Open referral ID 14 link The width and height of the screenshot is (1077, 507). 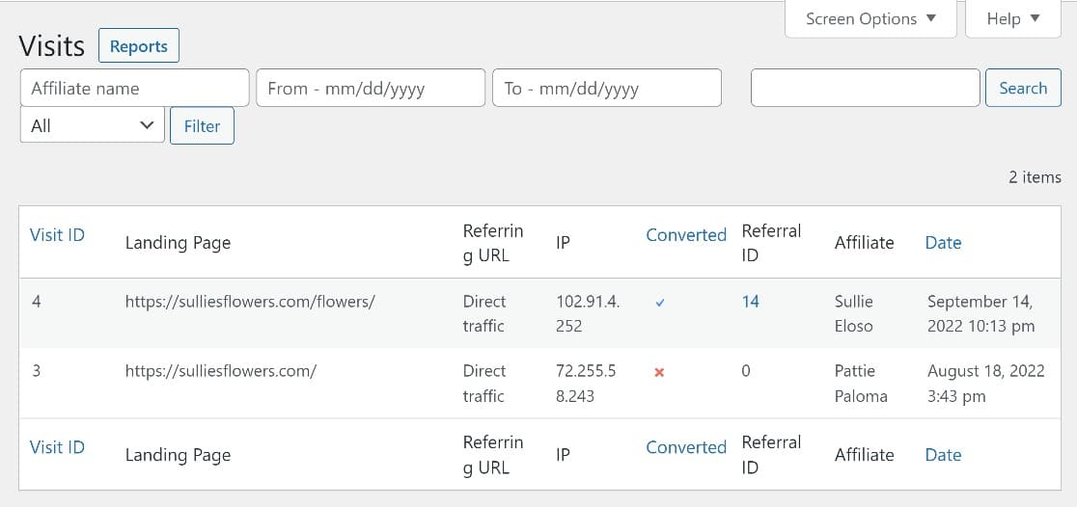[x=750, y=302]
